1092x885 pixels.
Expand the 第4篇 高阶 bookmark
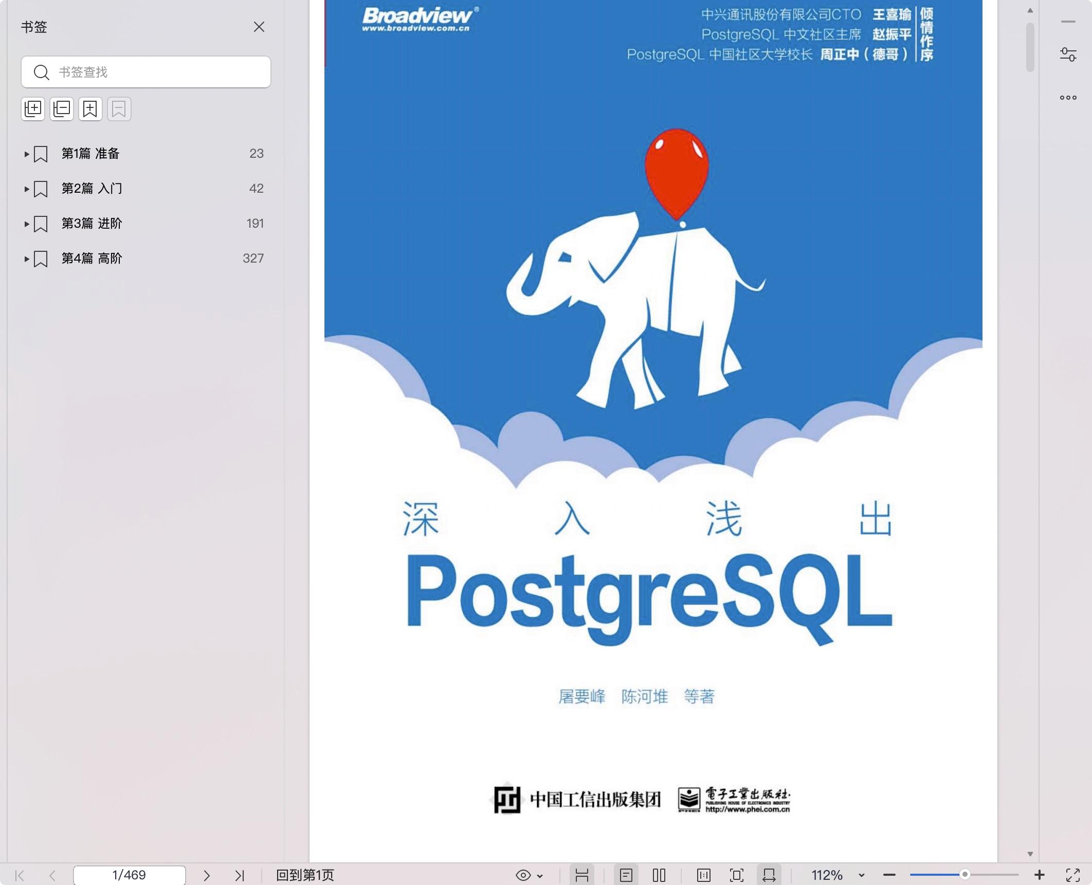27,259
